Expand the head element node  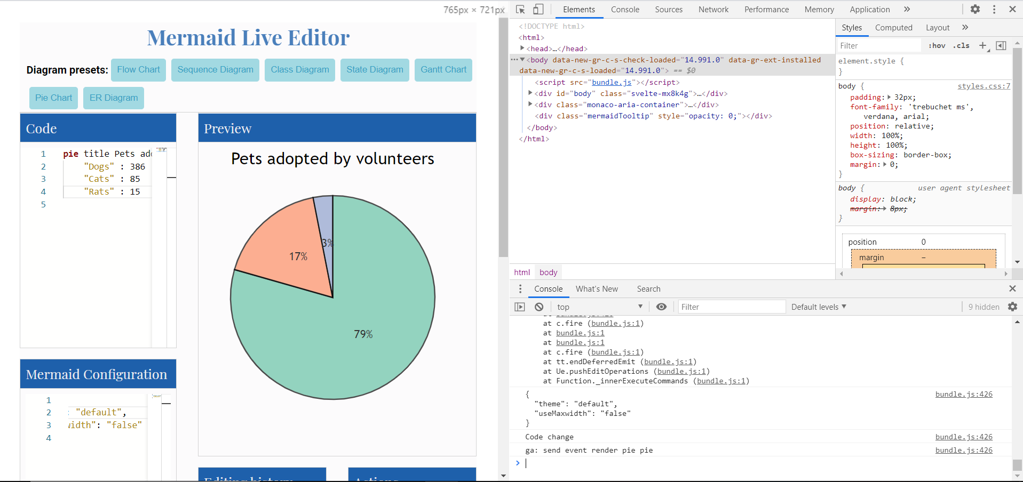point(522,48)
